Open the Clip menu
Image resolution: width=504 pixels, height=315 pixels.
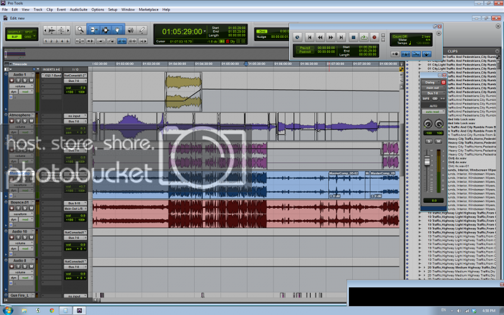(50, 9)
